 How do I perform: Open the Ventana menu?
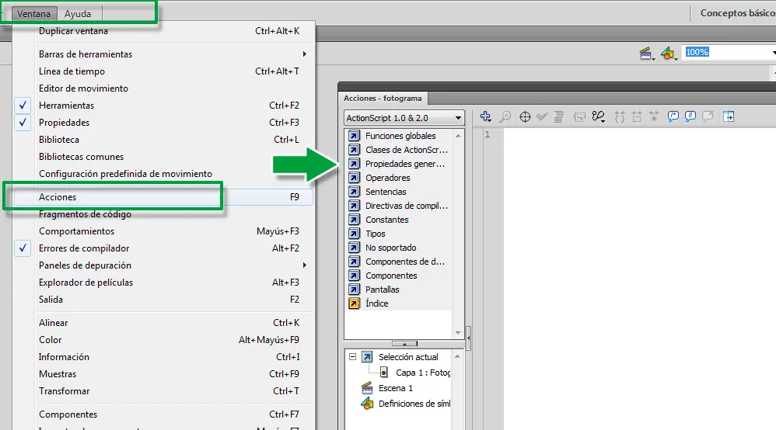point(33,14)
